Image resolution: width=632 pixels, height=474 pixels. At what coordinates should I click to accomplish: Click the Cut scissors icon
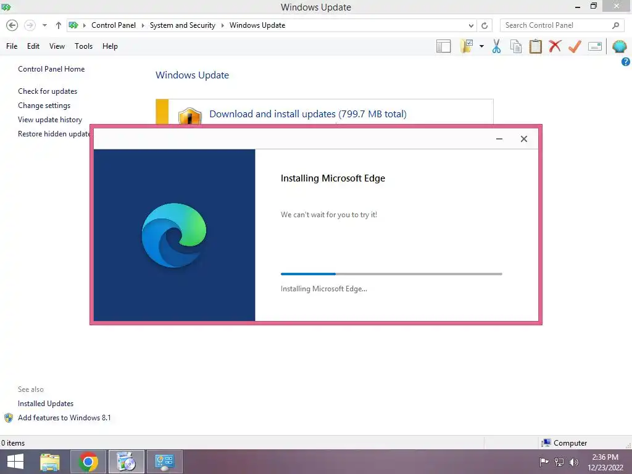pos(497,46)
